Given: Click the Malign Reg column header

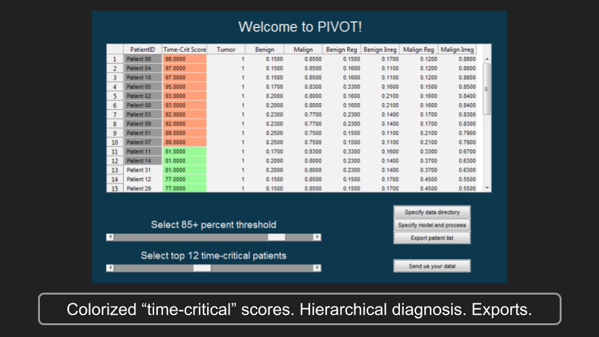Looking at the screenshot, I should (x=419, y=49).
